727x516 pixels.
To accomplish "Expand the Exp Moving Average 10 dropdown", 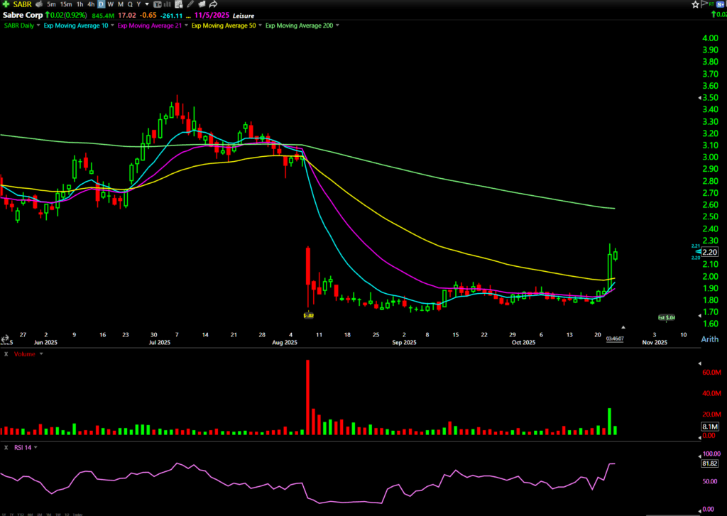I will 111,26.
